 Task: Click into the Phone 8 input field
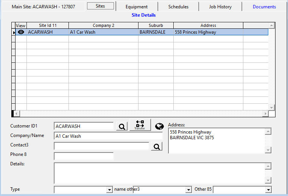click(84, 156)
